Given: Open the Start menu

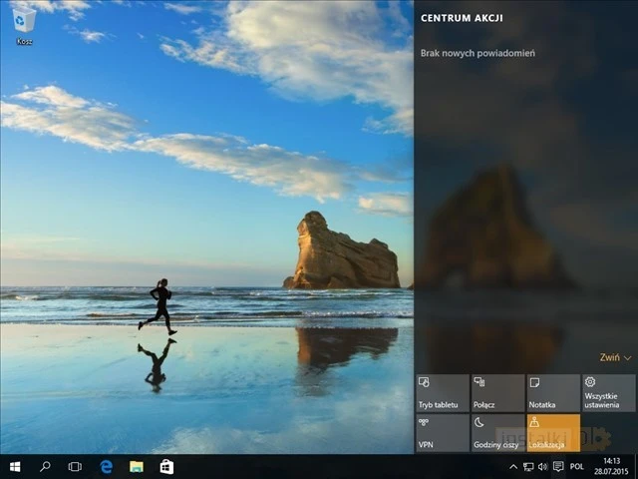Looking at the screenshot, I should (x=15, y=466).
